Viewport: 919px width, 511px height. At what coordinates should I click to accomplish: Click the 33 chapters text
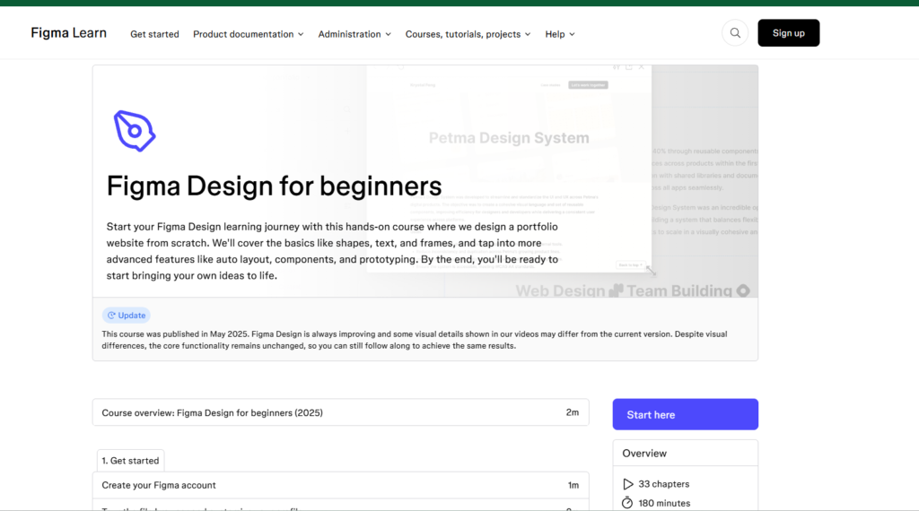663,484
